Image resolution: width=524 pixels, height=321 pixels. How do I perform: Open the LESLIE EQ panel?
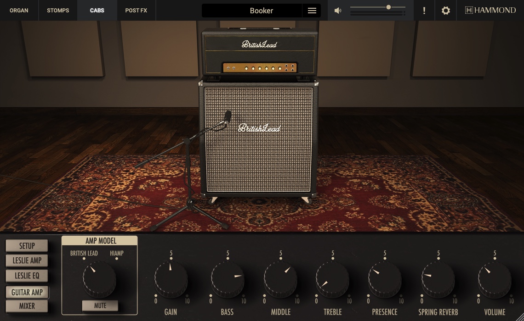[x=27, y=276]
